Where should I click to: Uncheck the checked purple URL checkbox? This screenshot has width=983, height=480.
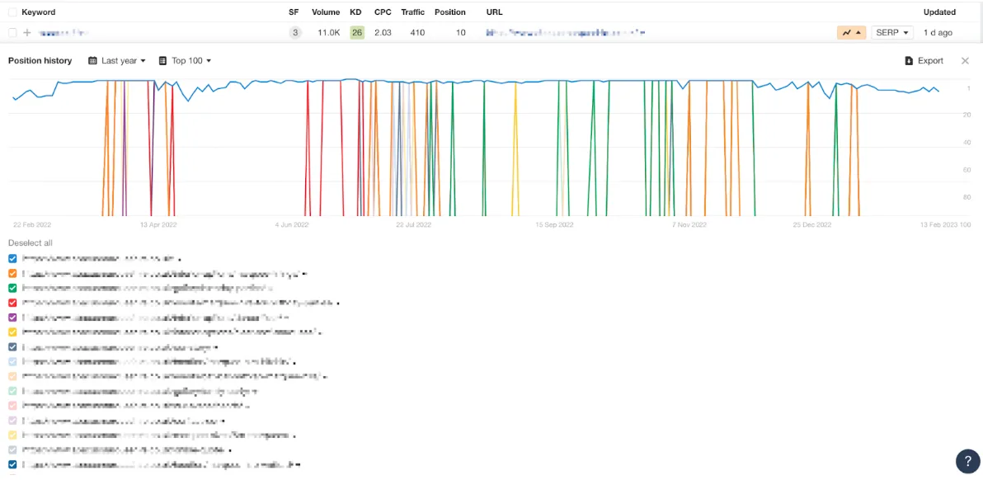point(12,318)
